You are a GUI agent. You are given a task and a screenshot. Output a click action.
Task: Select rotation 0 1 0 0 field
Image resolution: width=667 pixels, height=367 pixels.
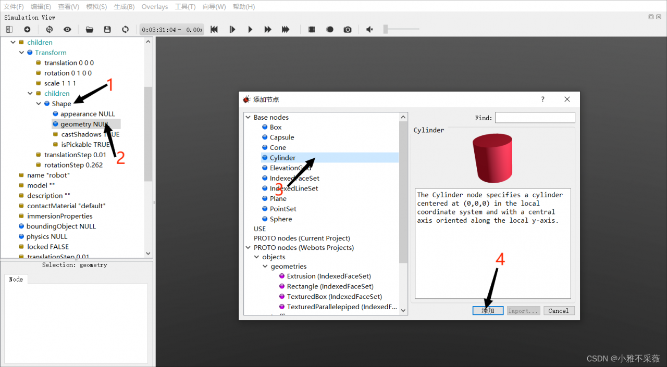68,73
